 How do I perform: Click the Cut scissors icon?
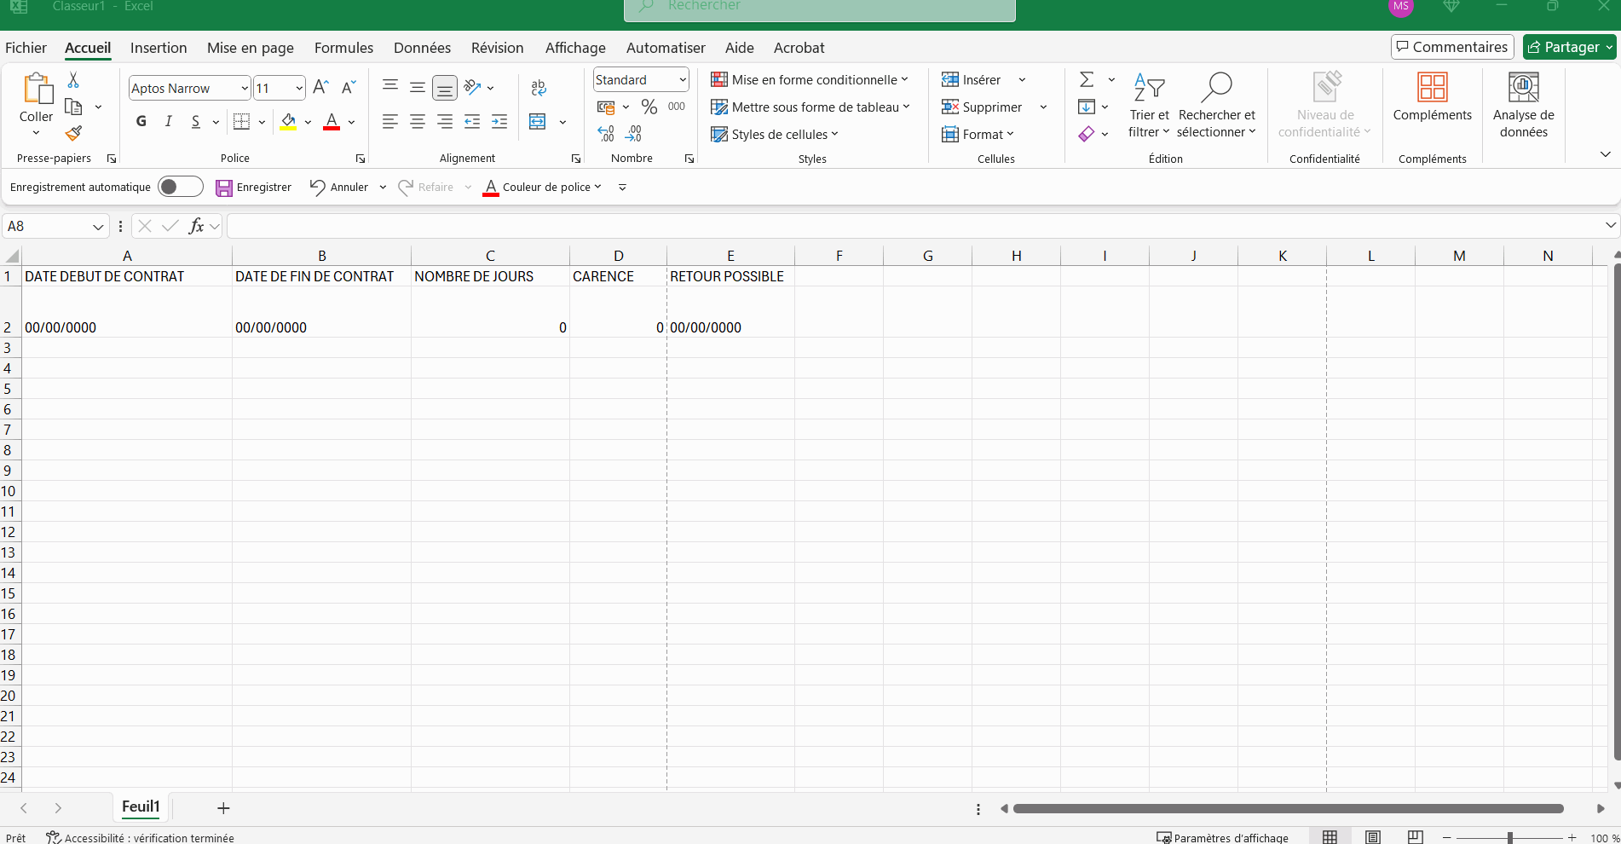tap(73, 80)
